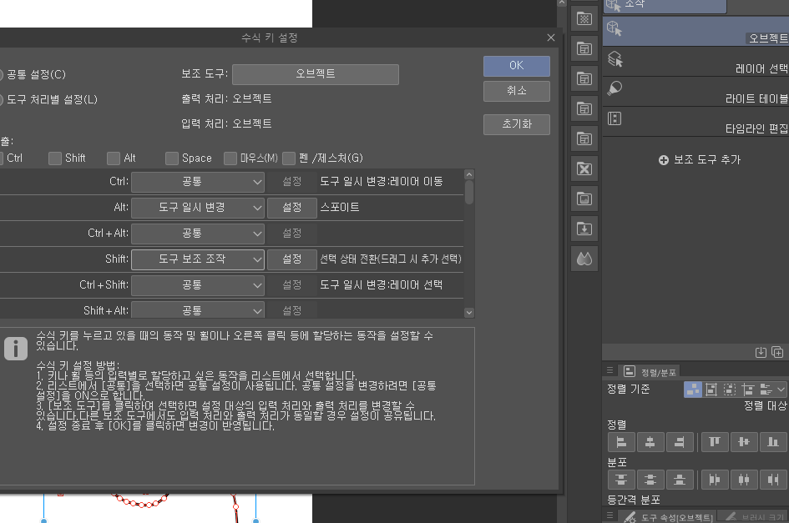Open the Shift+Alt: row dropdown

point(198,309)
